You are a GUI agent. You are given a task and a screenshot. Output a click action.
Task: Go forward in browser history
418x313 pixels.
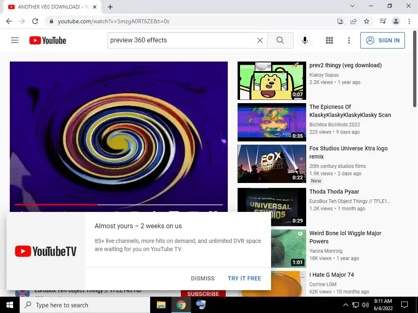pyautogui.click(x=22, y=21)
